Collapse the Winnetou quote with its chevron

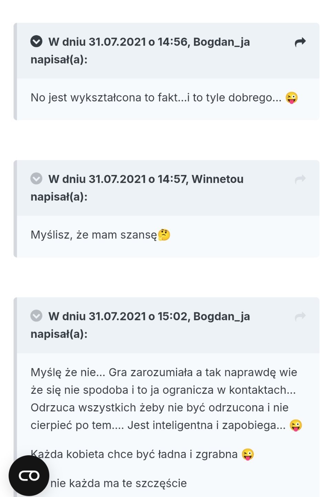pyautogui.click(x=36, y=179)
